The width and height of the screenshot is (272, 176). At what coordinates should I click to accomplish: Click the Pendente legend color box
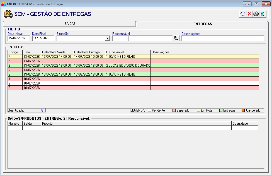pyautogui.click(x=150, y=110)
